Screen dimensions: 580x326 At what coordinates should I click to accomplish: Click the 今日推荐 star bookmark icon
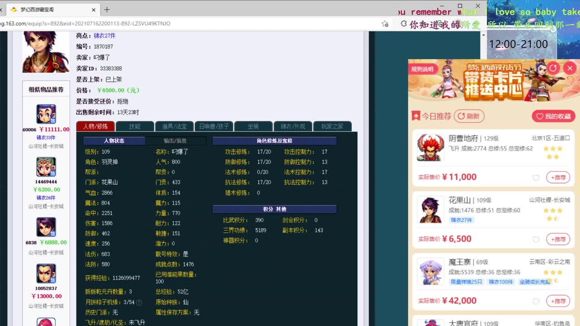pos(416,116)
